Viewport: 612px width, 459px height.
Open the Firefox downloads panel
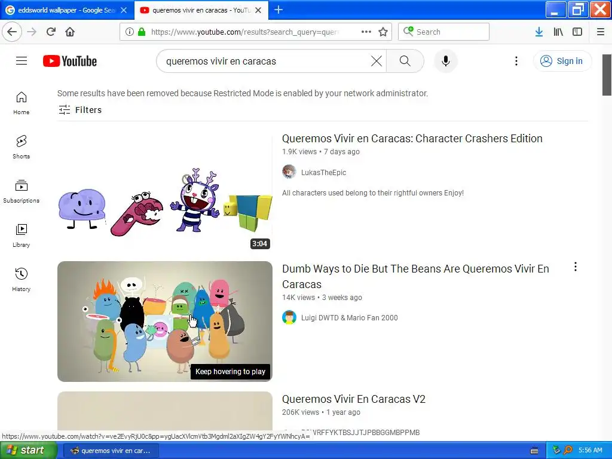pyautogui.click(x=539, y=32)
